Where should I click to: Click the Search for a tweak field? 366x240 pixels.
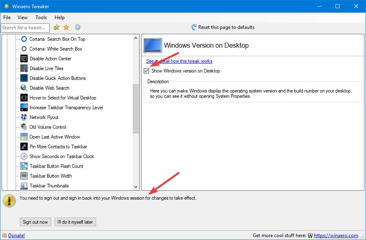(x=25, y=28)
